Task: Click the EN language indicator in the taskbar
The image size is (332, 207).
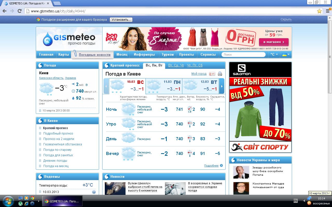Action: pyautogui.click(x=295, y=201)
